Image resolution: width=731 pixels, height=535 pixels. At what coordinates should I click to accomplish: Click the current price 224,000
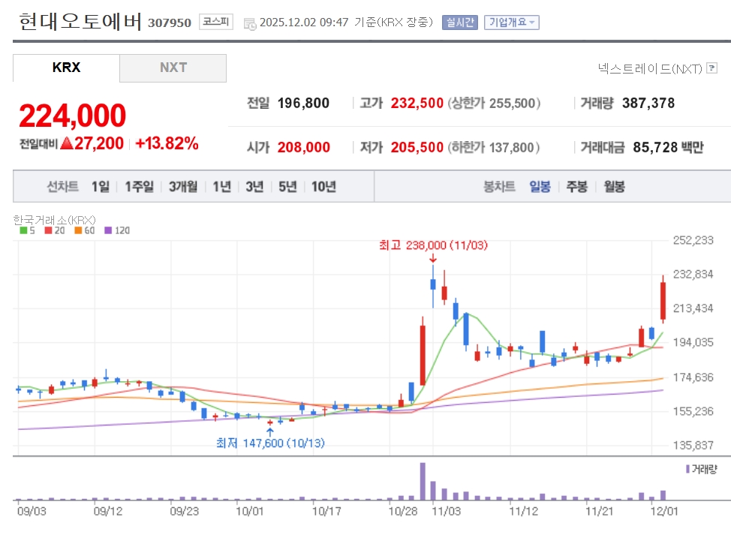coord(72,116)
